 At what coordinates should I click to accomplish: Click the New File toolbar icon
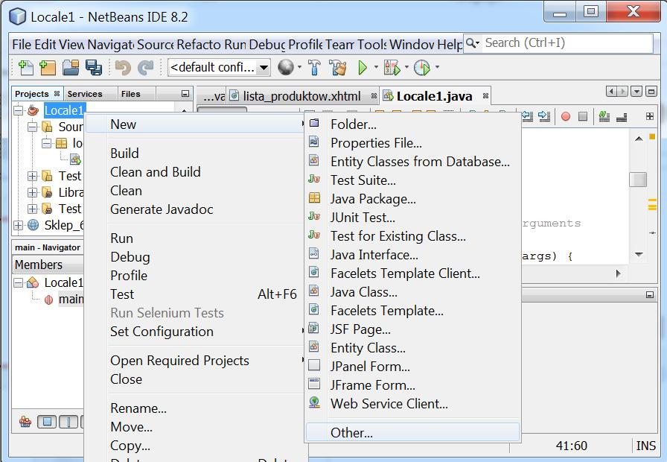pos(25,67)
